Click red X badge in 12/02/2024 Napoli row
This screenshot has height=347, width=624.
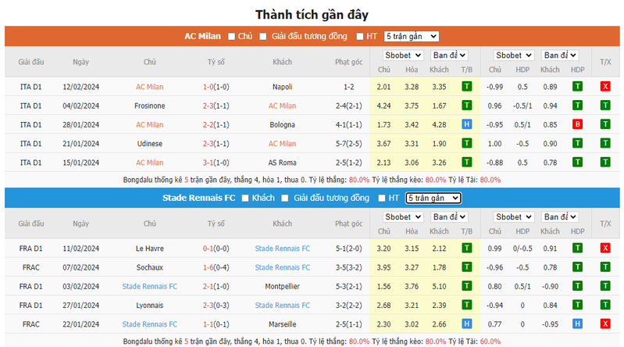tap(605, 87)
